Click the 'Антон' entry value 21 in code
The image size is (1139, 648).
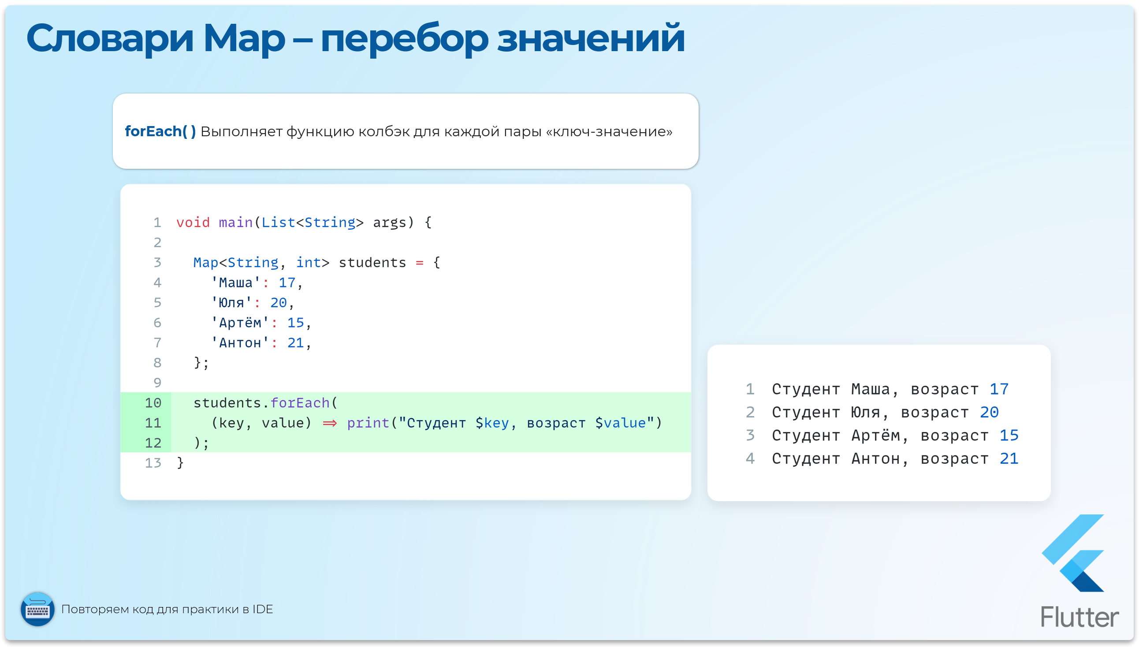point(295,343)
